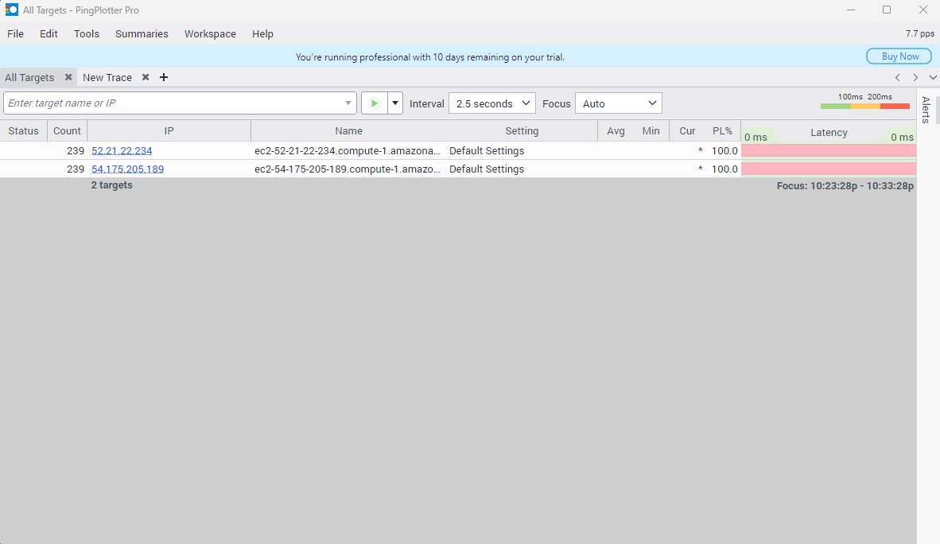Viewport: 940px width, 544px height.
Task: Show previous tabs with the left chevron
Action: pyautogui.click(x=897, y=77)
